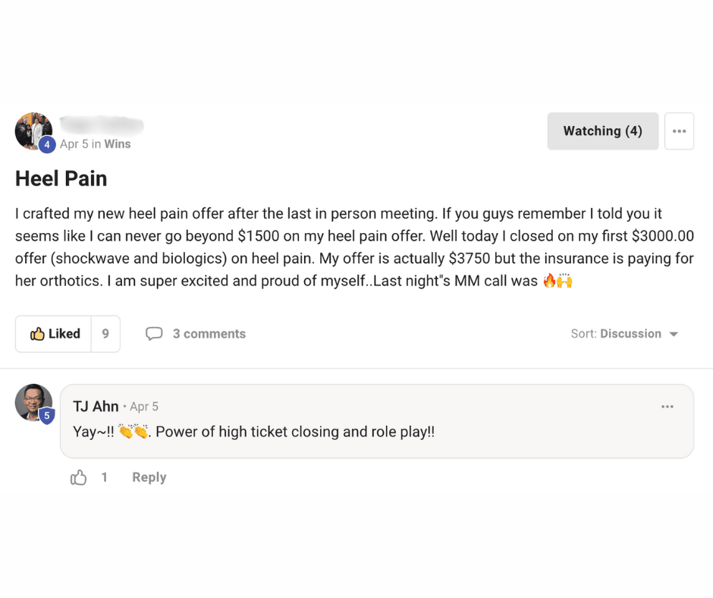The height and width of the screenshot is (598, 713).
Task: Open TJ Ahn's profile picture
Action: pyautogui.click(x=33, y=402)
